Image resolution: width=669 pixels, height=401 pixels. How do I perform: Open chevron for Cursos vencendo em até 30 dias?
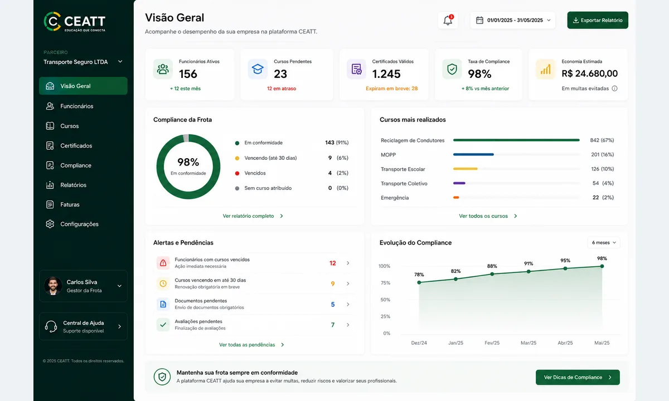tap(348, 283)
